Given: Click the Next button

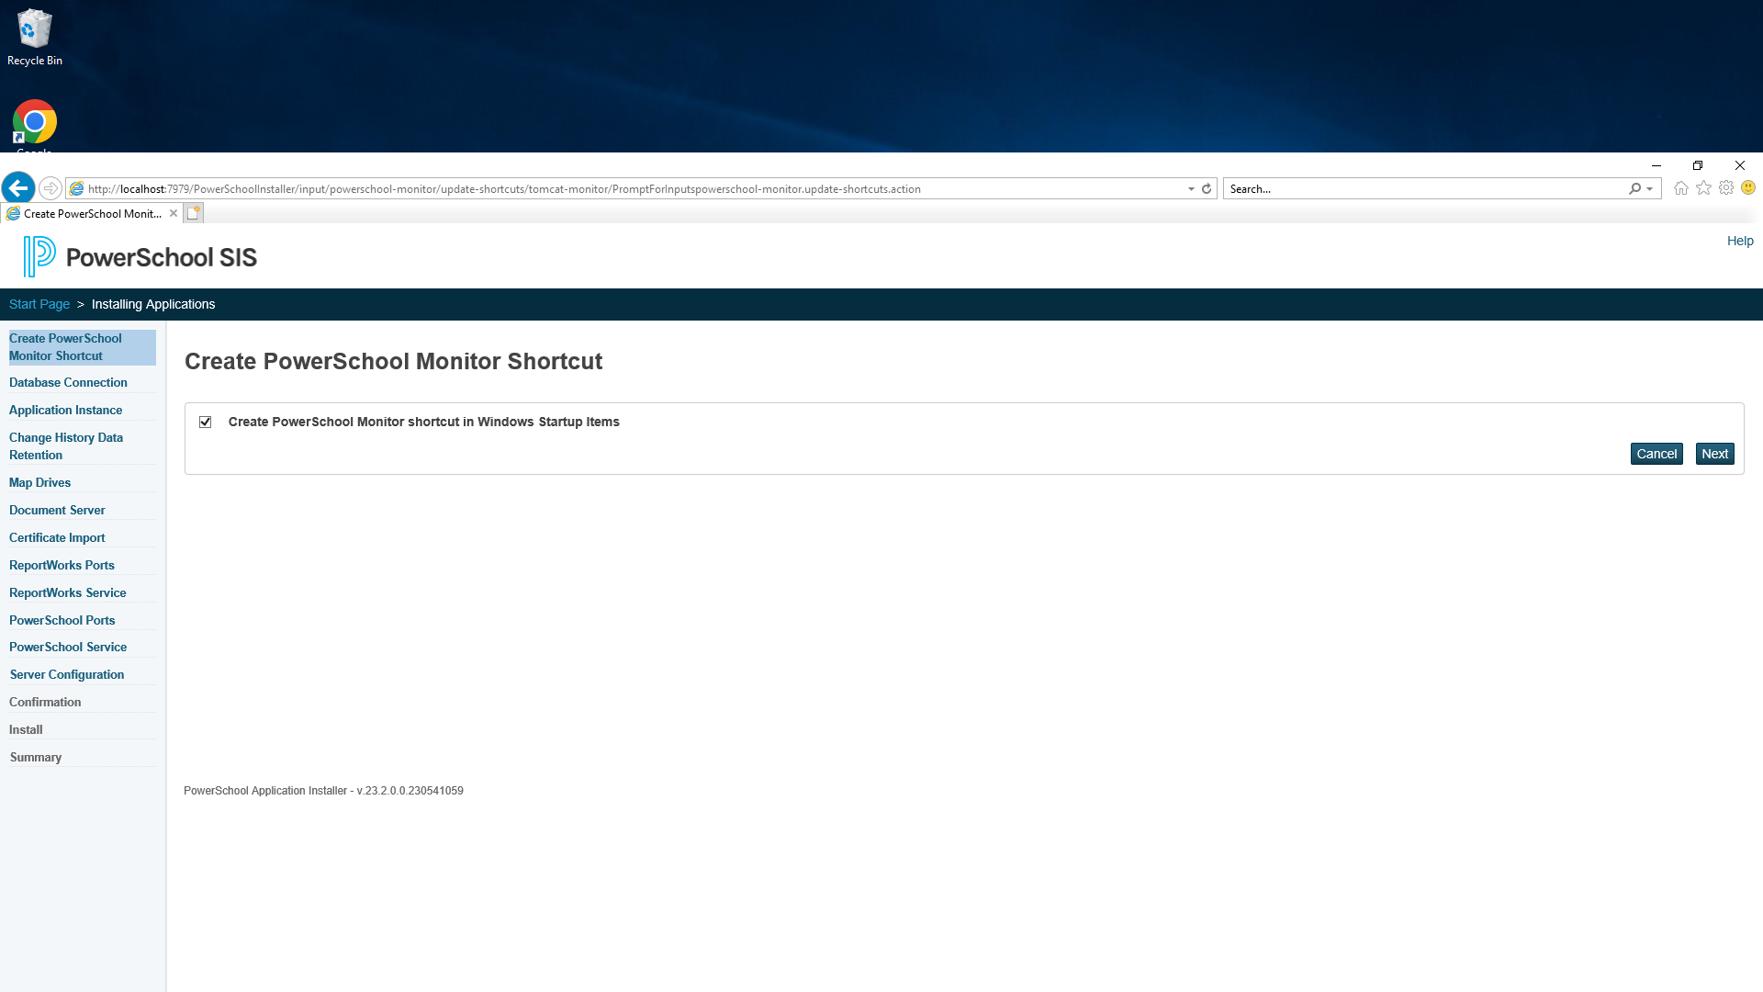Looking at the screenshot, I should point(1714,454).
